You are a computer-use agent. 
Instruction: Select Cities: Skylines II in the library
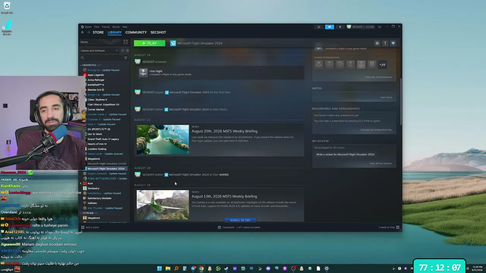click(97, 100)
